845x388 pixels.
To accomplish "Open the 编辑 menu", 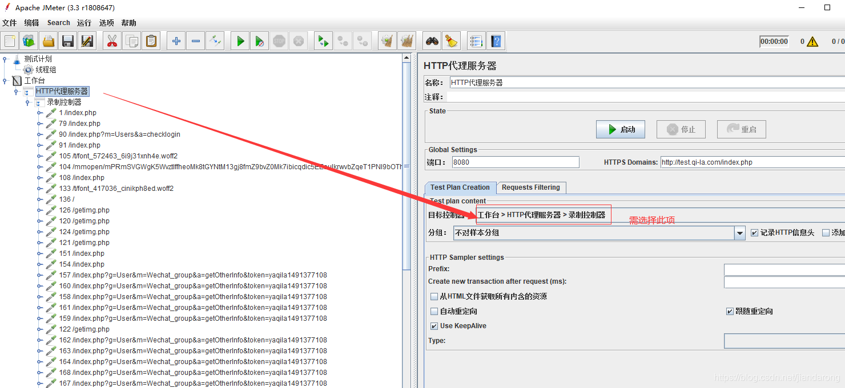I will [31, 23].
